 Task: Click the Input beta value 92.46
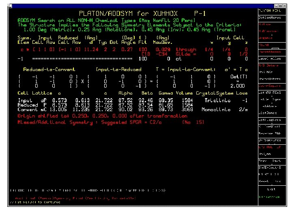pyautogui.click(x=146, y=101)
